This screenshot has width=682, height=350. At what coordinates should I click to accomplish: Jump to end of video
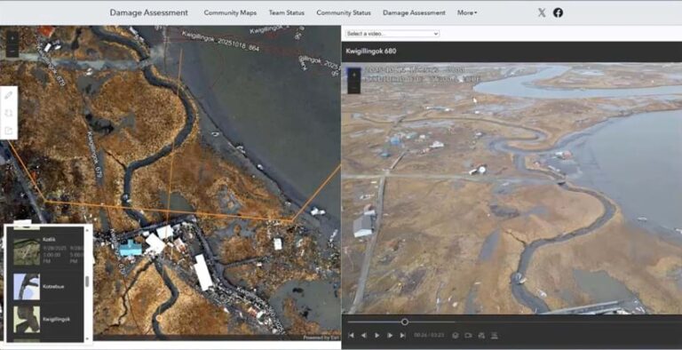(403, 335)
